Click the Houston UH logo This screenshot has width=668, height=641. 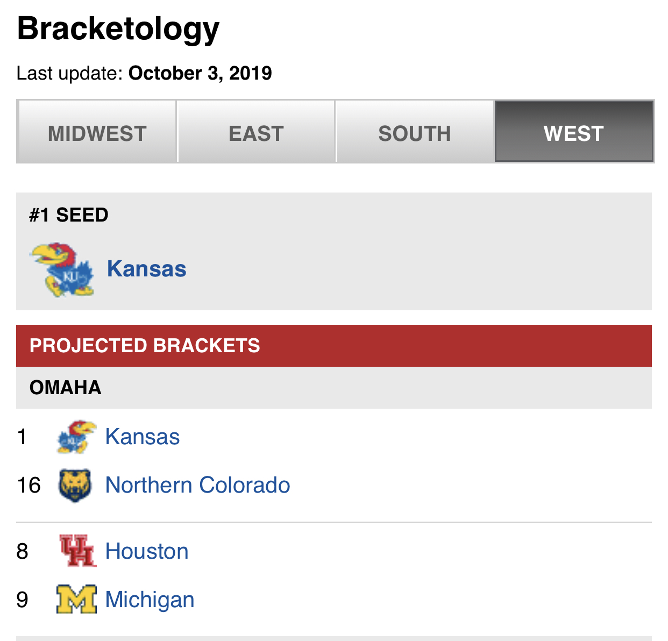(77, 551)
